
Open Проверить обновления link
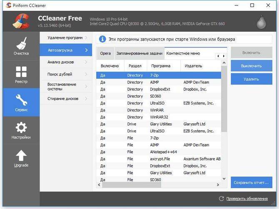click(x=247, y=199)
